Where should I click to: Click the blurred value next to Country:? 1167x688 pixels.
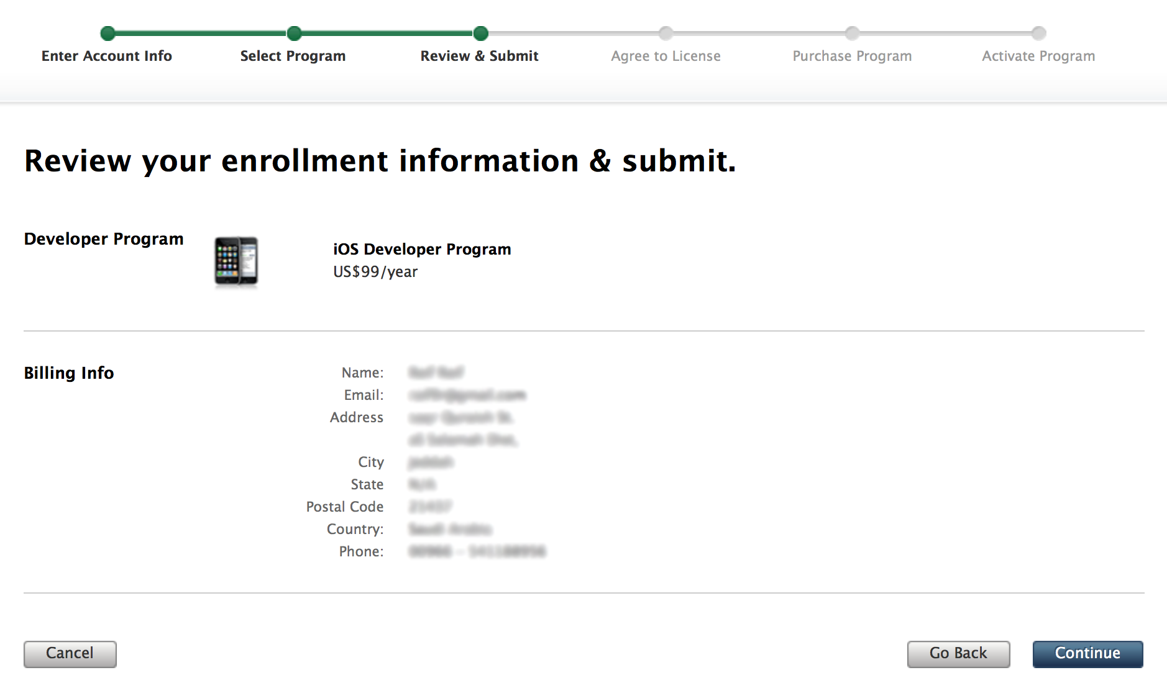450,529
